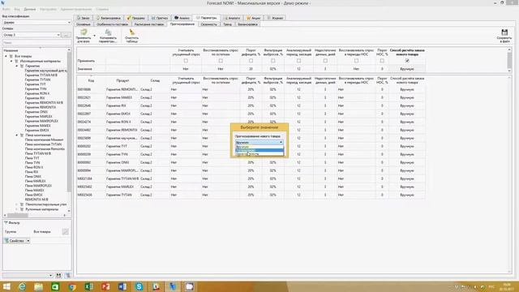The width and height of the screenshot is (519, 292).
Task: Open File Explorer from taskbar
Action: coord(39,286)
